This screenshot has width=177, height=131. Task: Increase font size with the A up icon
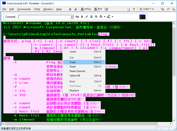(x=70, y=9)
